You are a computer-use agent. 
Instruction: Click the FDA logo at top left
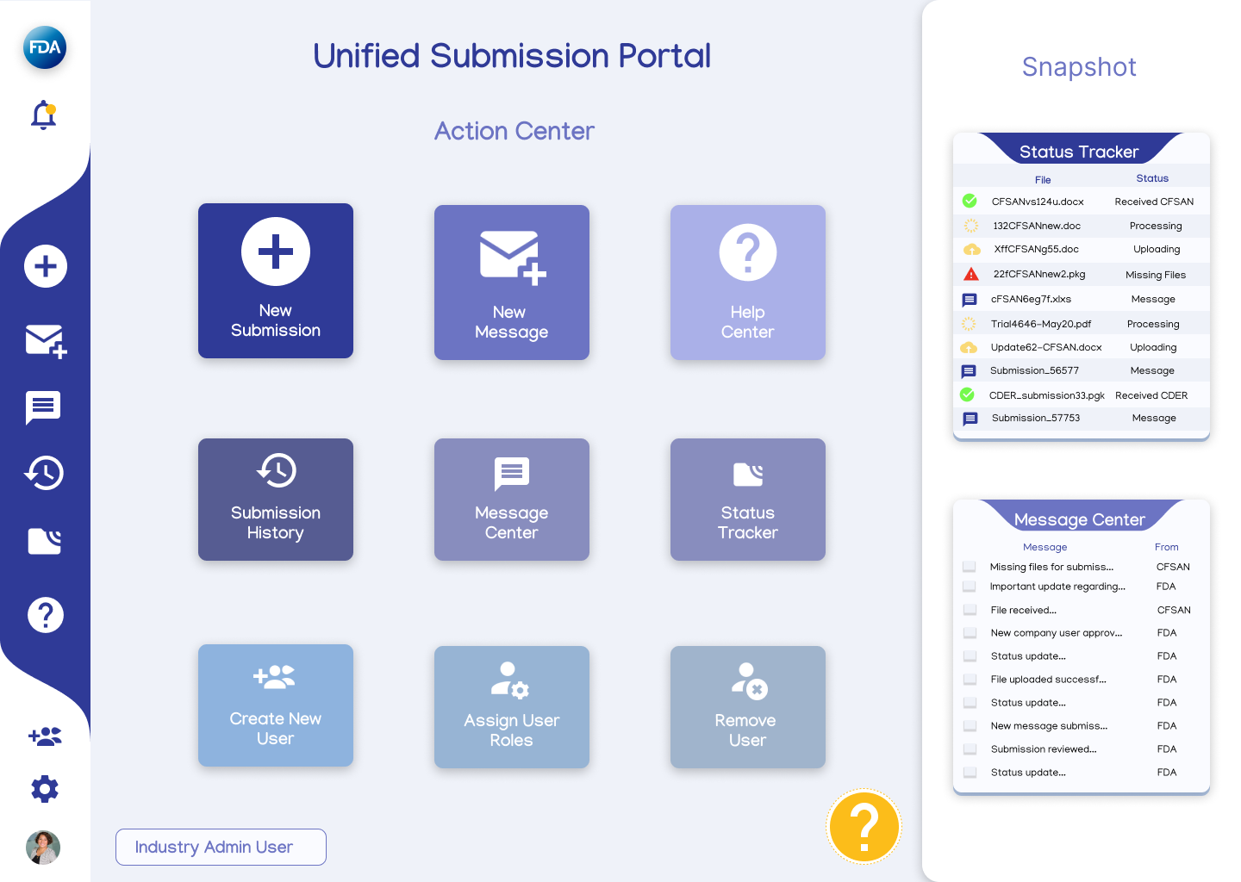43,48
